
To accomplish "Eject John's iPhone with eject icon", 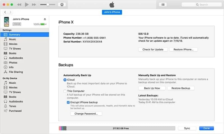I will (x=45, y=19).
